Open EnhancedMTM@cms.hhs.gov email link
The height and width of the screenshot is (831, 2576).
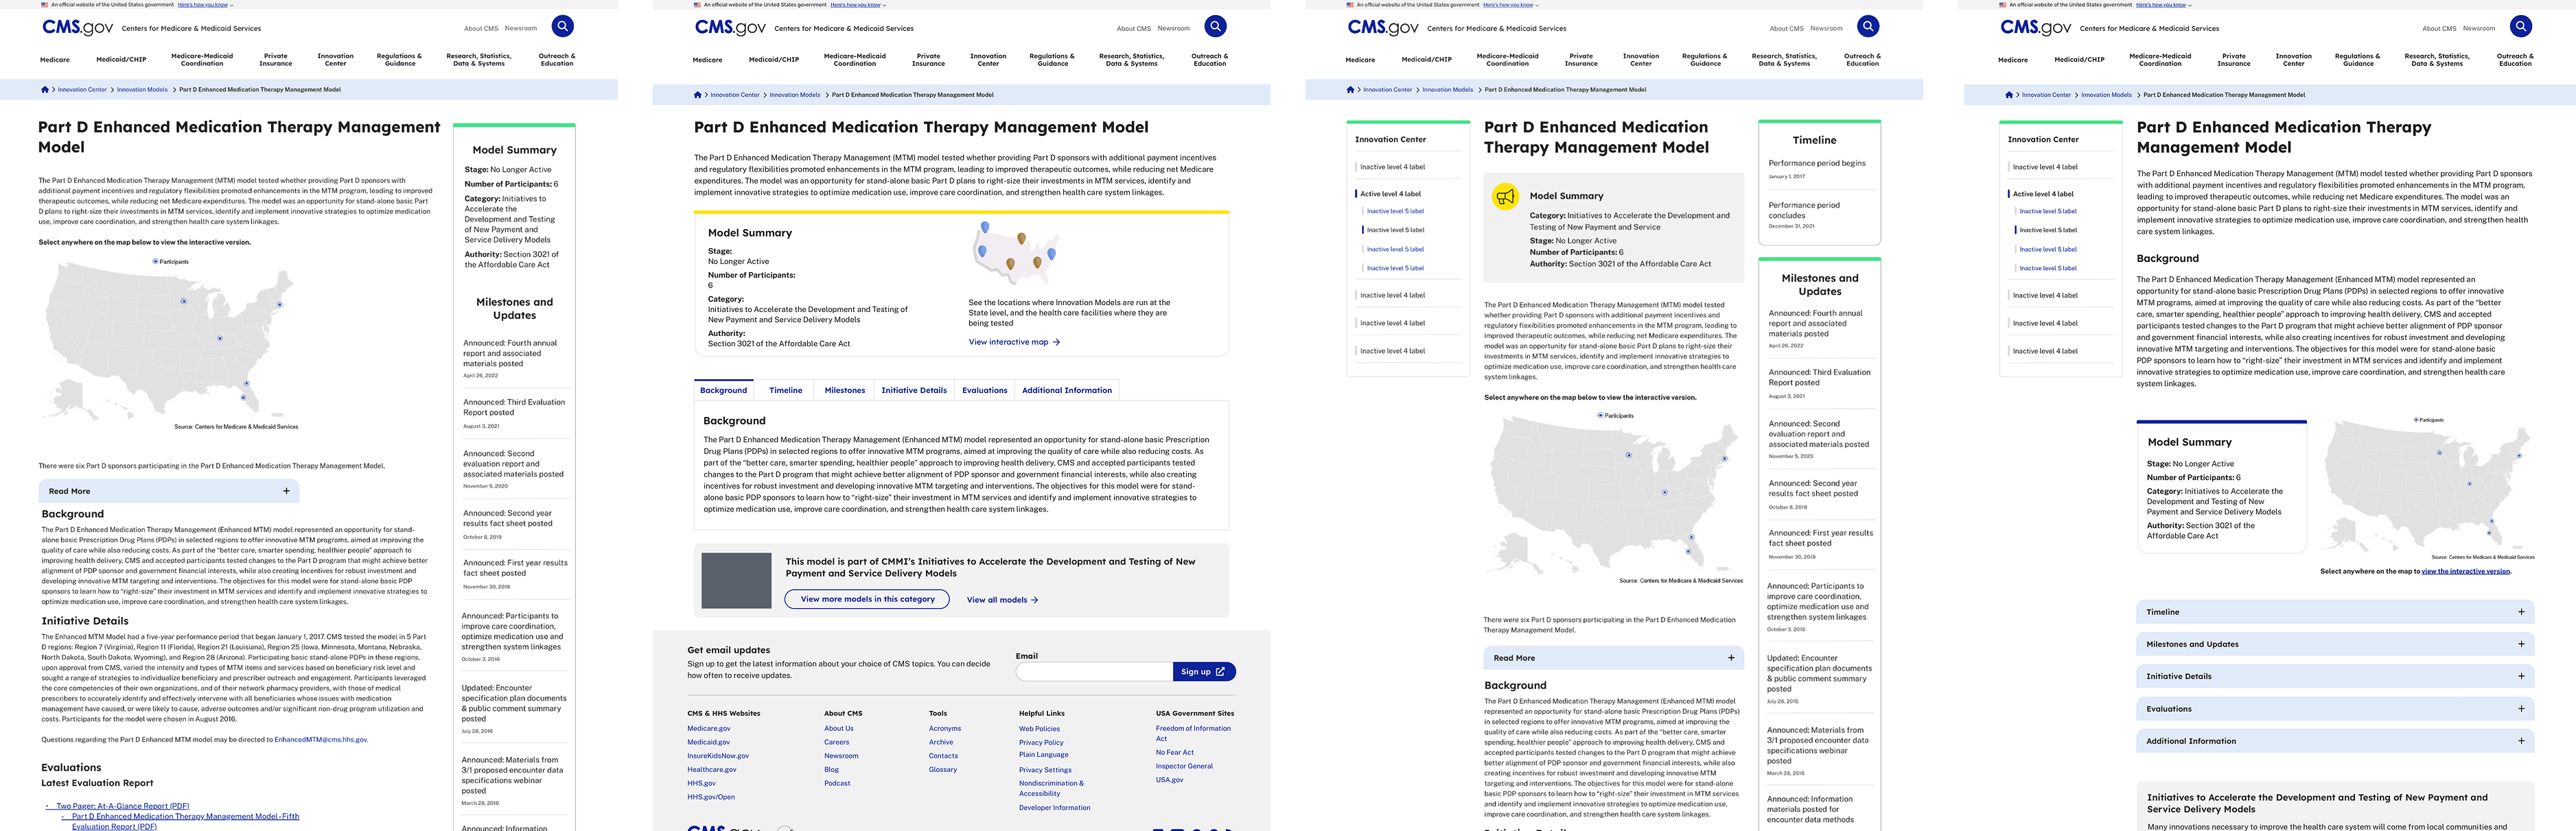point(321,739)
